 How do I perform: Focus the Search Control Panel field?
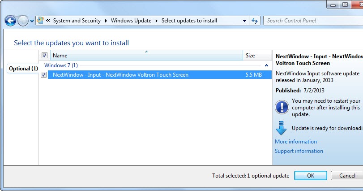pyautogui.click(x=313, y=21)
